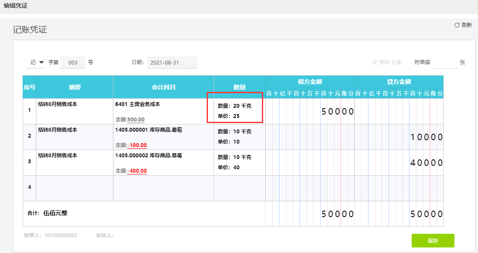Open the balance link 500.00
Image resolution: width=478 pixels, height=253 pixels.
[136, 120]
